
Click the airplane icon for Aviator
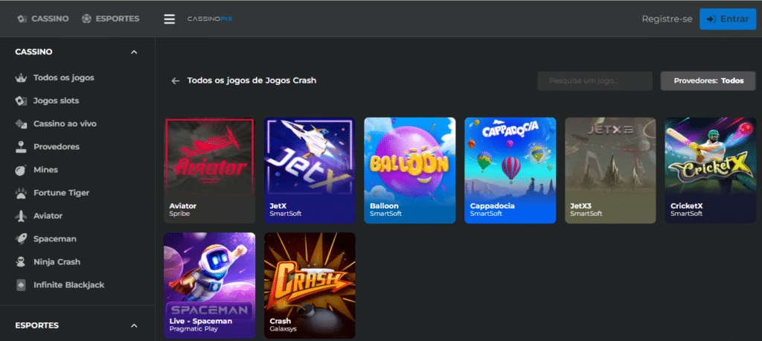(x=21, y=216)
